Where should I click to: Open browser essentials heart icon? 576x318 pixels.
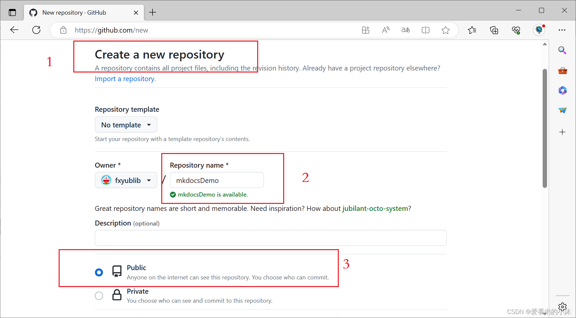pyautogui.click(x=516, y=30)
